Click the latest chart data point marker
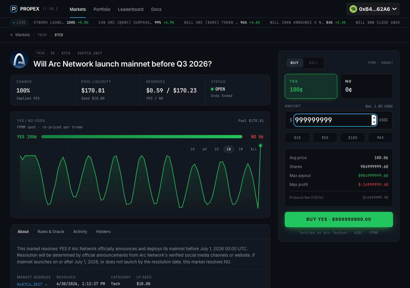The width and height of the screenshot is (410, 288). tap(260, 146)
